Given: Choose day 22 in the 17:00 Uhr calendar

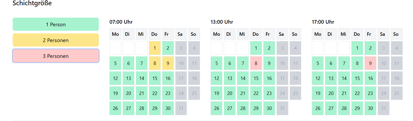Looking at the screenshot, I should click(357, 93).
